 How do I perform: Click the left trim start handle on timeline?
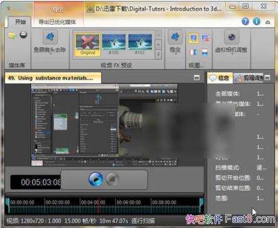8,205
